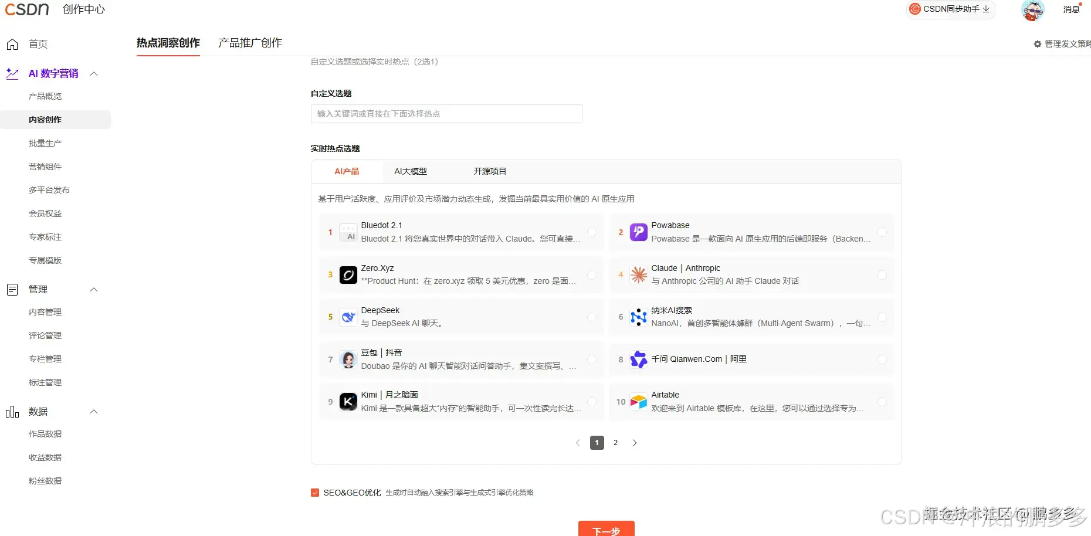Select the 纳米AI搜索 radio button
The image size is (1091, 536).
coord(882,317)
